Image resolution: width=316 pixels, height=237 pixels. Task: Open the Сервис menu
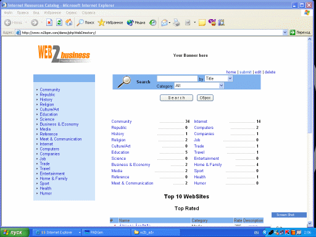pyautogui.click(x=72, y=13)
